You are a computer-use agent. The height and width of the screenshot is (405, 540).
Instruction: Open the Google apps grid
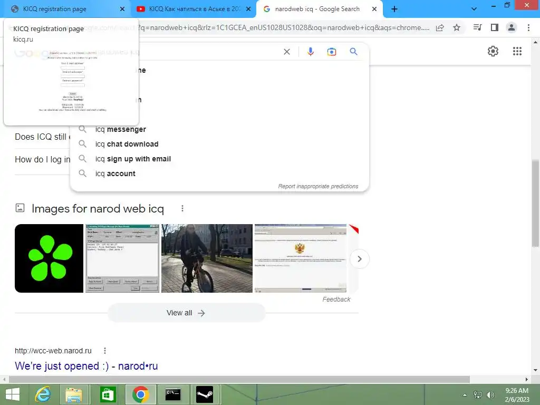pyautogui.click(x=517, y=51)
